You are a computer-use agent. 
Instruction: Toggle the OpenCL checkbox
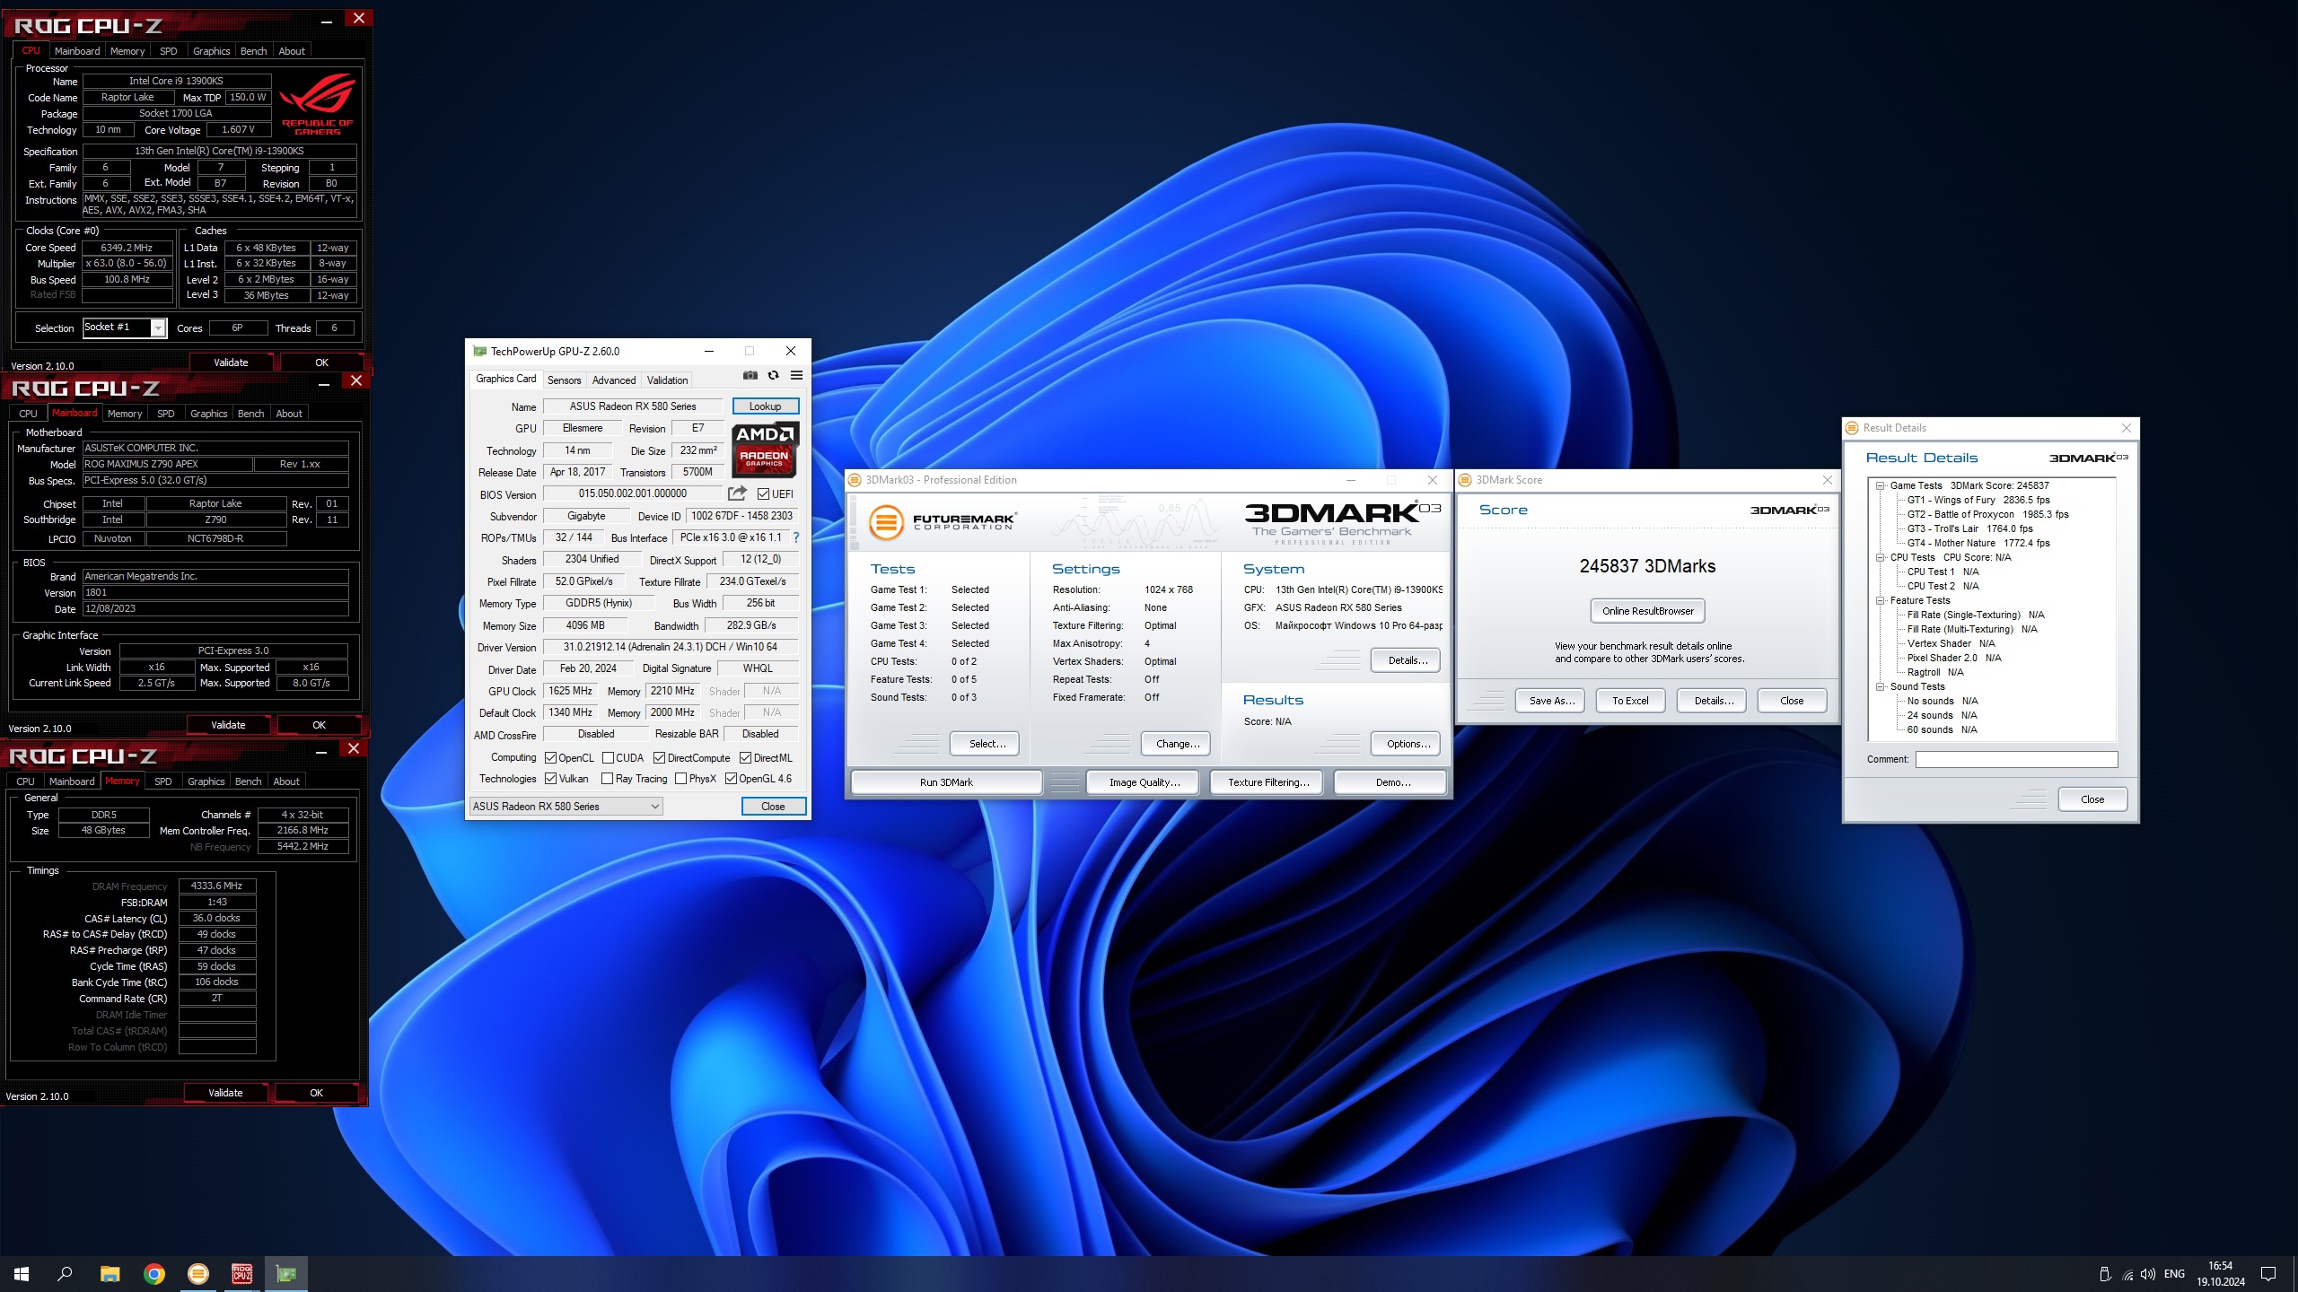coord(550,758)
